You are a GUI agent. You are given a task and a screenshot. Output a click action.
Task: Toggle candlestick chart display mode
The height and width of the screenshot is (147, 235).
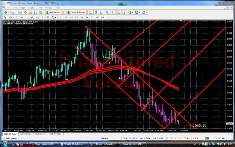click(96, 12)
